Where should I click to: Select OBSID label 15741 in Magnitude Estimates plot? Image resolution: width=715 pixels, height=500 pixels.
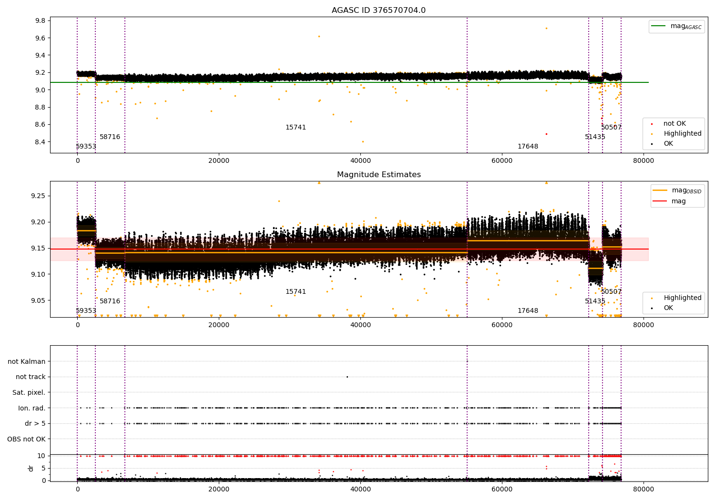[x=296, y=292]
